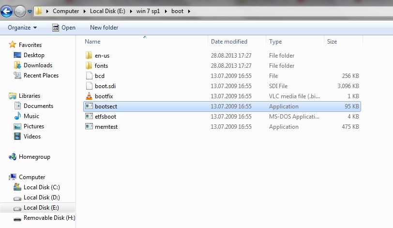Open the Videos library
This screenshot has width=393, height=228.
32,137
